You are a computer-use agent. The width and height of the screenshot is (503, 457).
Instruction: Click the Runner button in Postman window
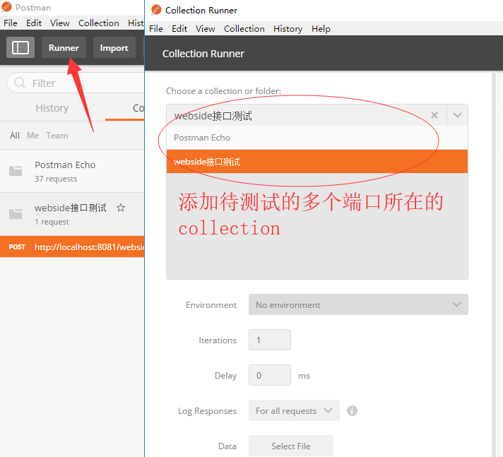click(x=64, y=47)
